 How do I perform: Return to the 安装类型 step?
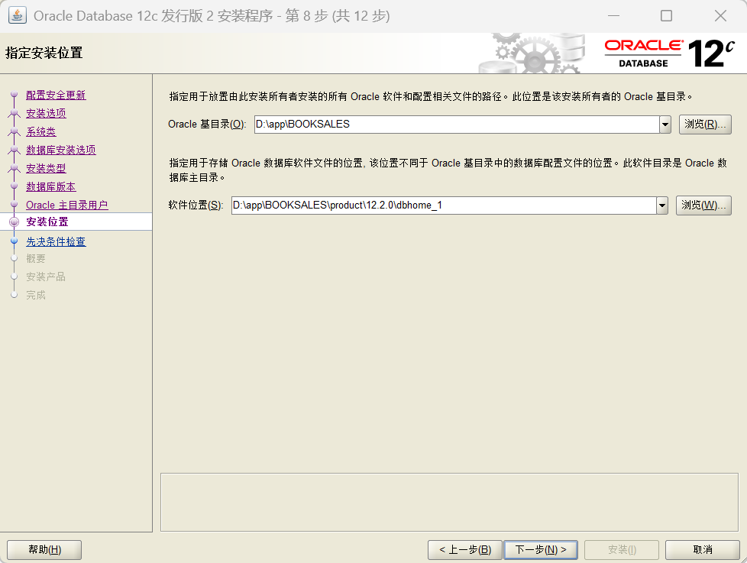pos(46,169)
